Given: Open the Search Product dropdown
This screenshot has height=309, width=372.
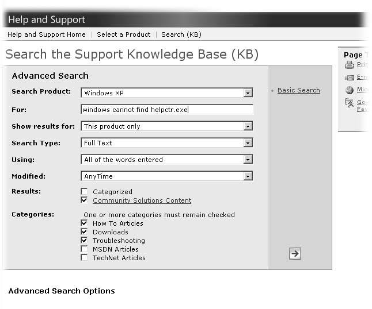Looking at the screenshot, I should [x=248, y=92].
